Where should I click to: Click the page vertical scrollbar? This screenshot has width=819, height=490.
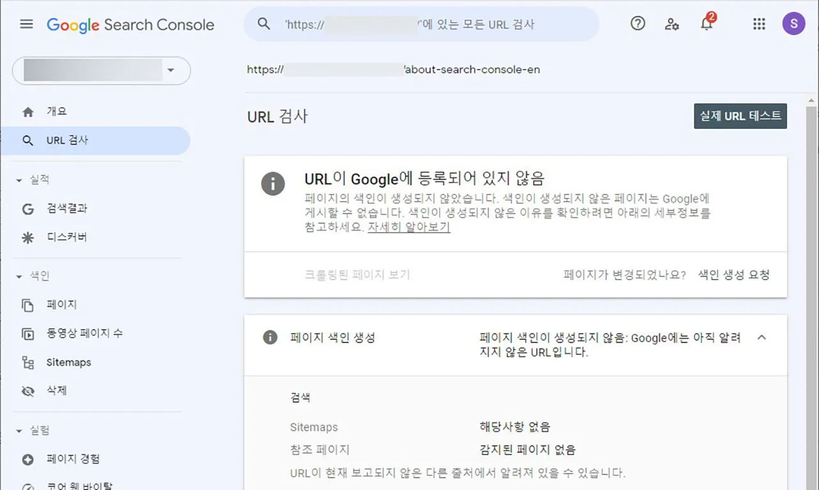pyautogui.click(x=811, y=293)
